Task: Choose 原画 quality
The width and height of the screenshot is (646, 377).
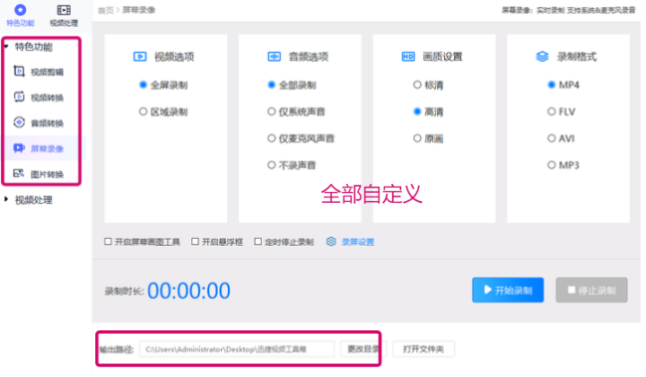Action: 428,138
